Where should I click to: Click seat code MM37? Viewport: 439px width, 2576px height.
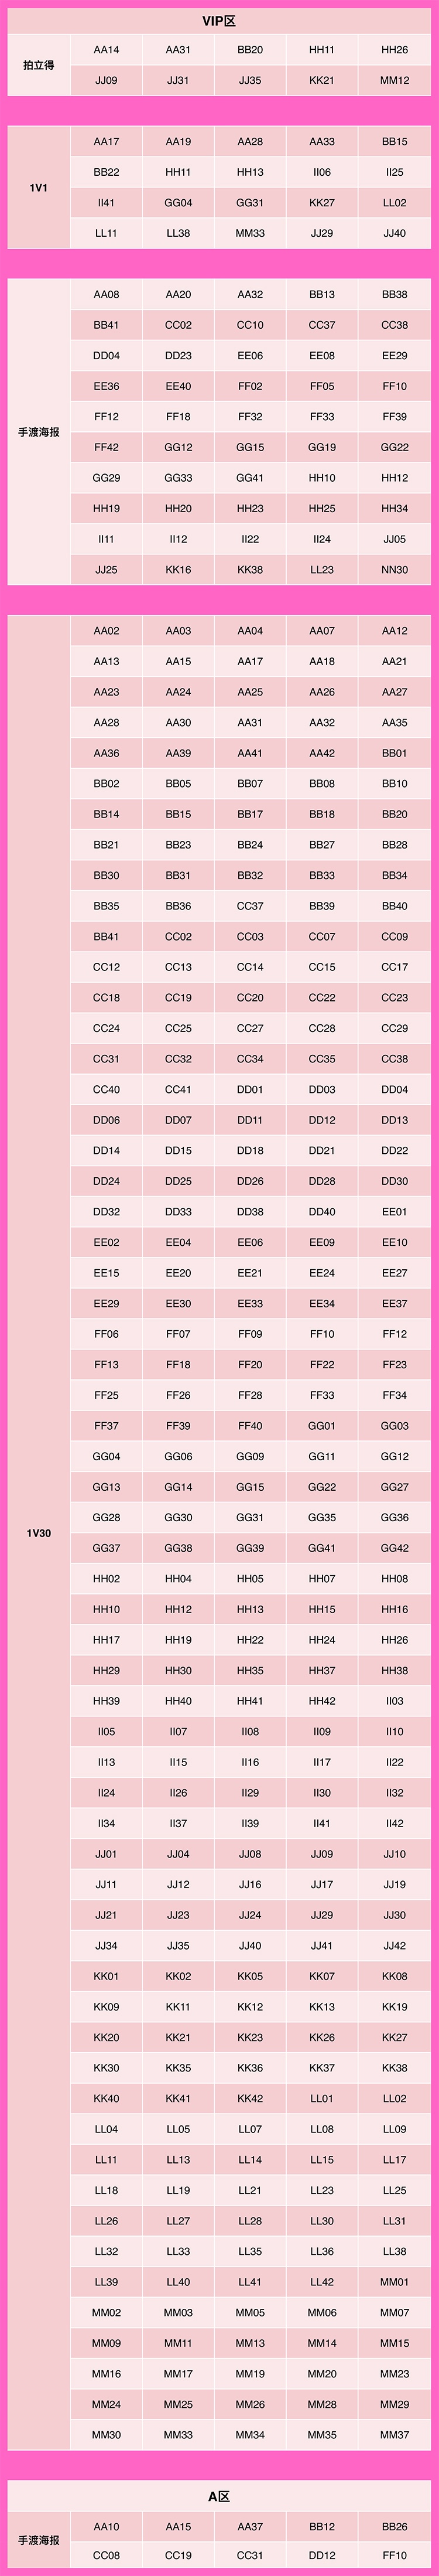394,2435
